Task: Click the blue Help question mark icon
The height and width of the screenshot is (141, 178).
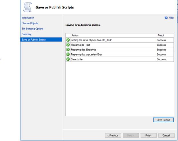Action: [166, 18]
